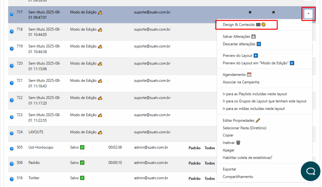Click the floppy disk icon beside Salvar Alterações

coord(253,37)
